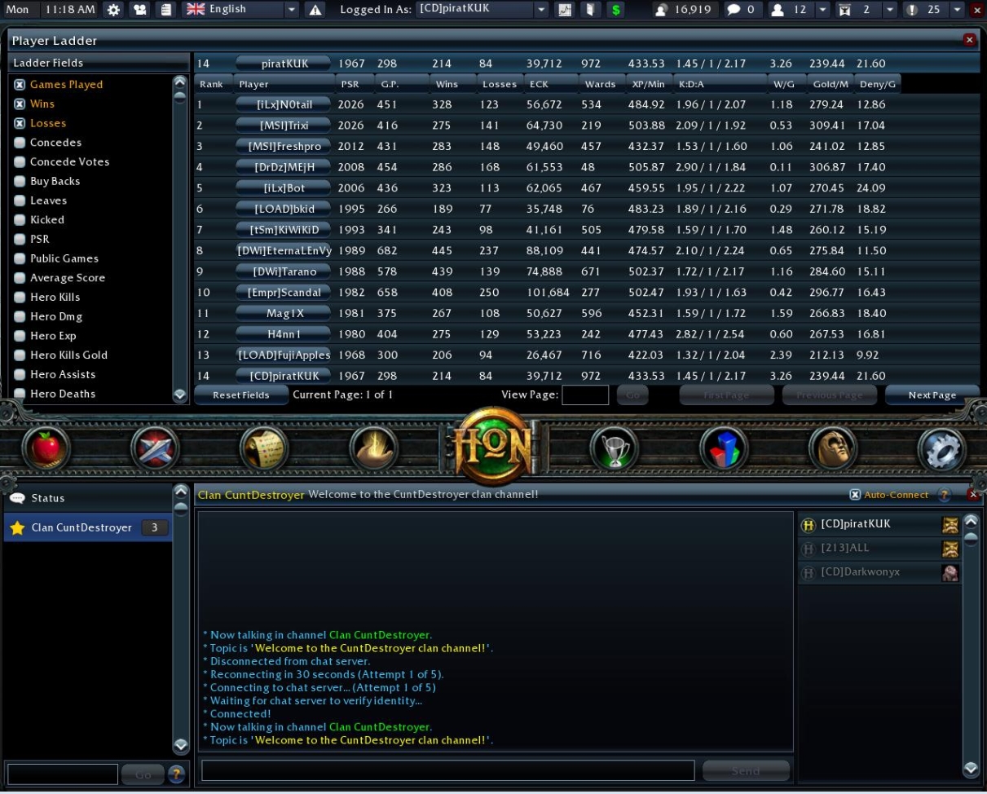987x794 pixels.
Task: Click the chart icon beside account dropdown
Action: pos(564,10)
